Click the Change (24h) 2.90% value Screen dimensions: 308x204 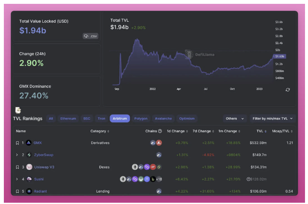pyautogui.click(x=31, y=63)
